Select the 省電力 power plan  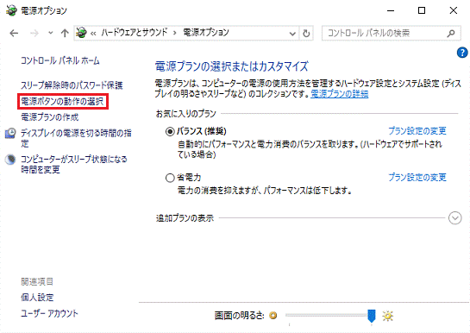pyautogui.click(x=170, y=178)
